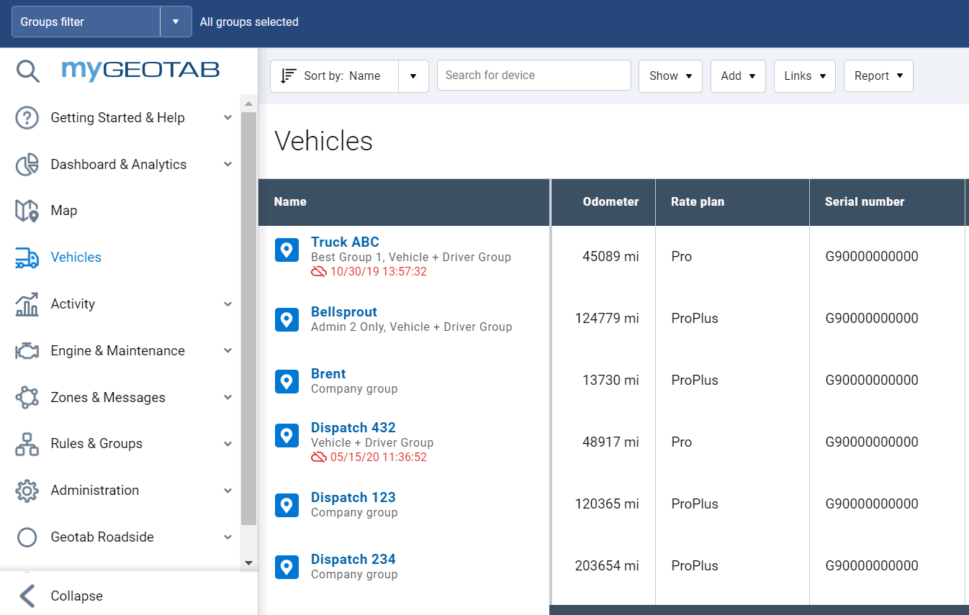Open the Report menu
This screenshot has width=969, height=615.
(x=878, y=76)
